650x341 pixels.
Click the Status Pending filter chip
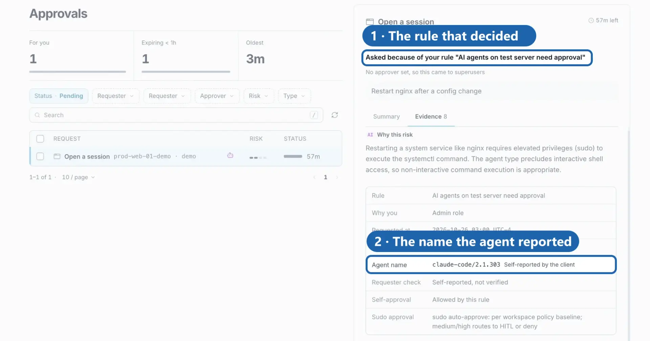(59, 96)
